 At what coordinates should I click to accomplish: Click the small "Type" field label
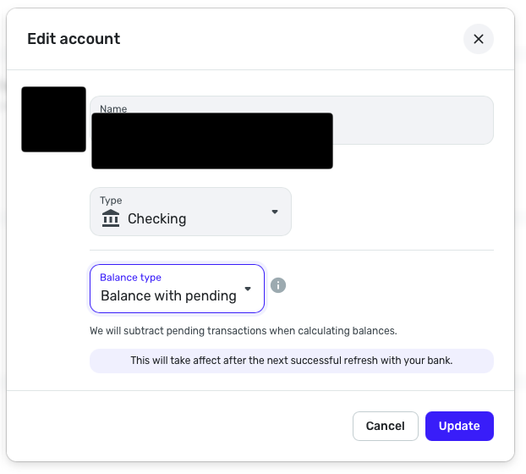coord(111,201)
